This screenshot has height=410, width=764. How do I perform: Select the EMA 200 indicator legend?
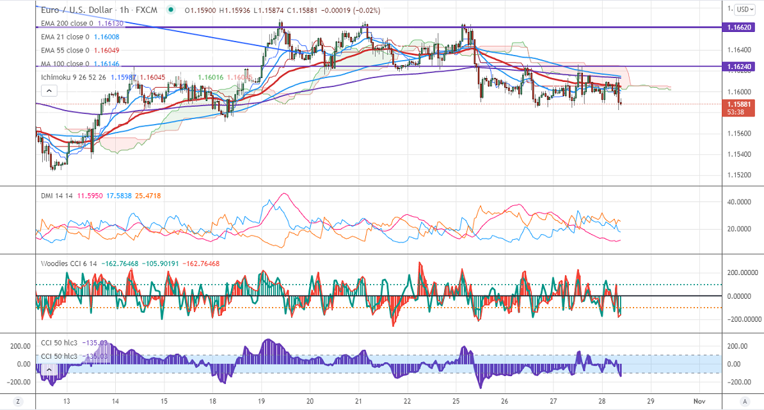[x=61, y=23]
